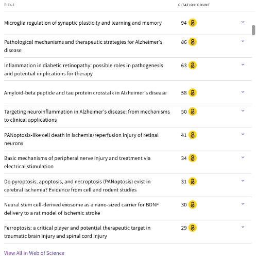Image resolution: width=257 pixels, height=257 pixels.
Task: Click open access icon beside 50 citations
Action: (193, 111)
